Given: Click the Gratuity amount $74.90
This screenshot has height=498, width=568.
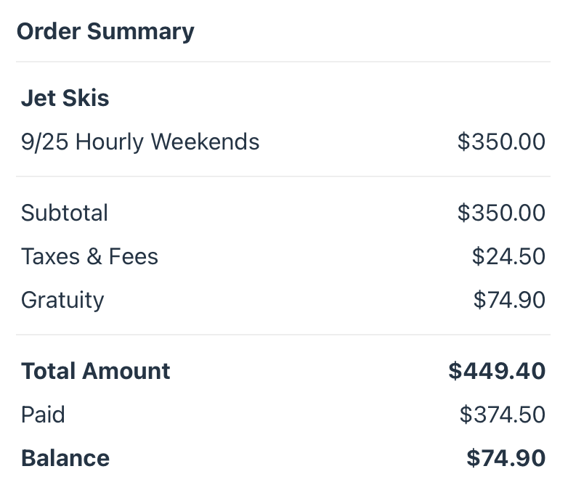Looking at the screenshot, I should (509, 300).
